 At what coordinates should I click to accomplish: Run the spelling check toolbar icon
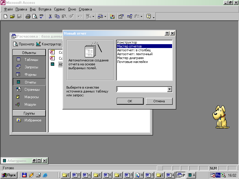click(x=42, y=16)
